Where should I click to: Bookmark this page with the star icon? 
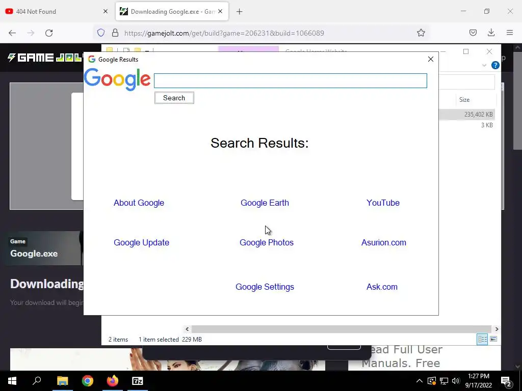pos(421,33)
